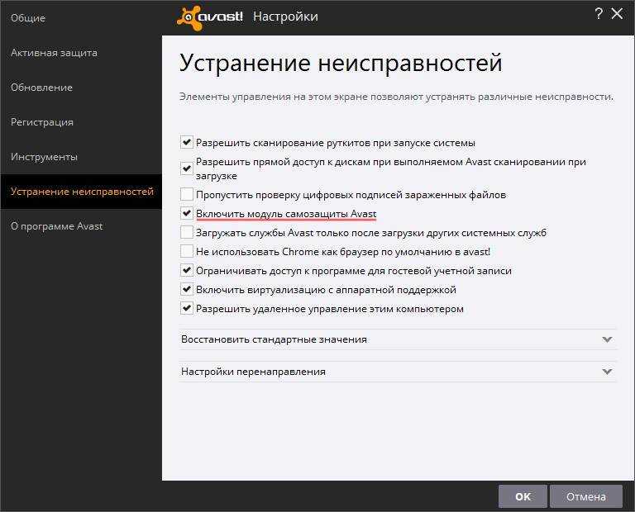The image size is (635, 512).
Task: Open Общие settings tab
Action: click(x=81, y=18)
